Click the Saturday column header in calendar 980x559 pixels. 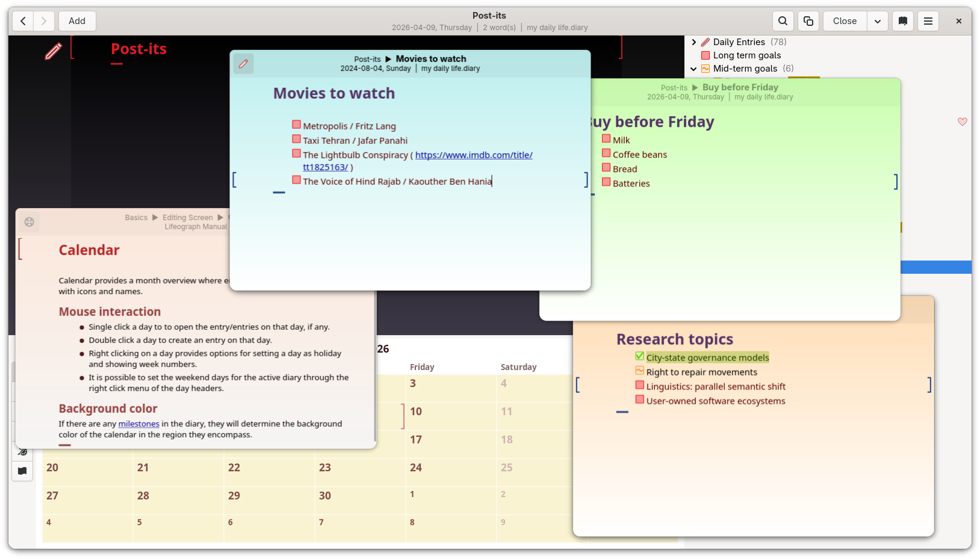(518, 367)
